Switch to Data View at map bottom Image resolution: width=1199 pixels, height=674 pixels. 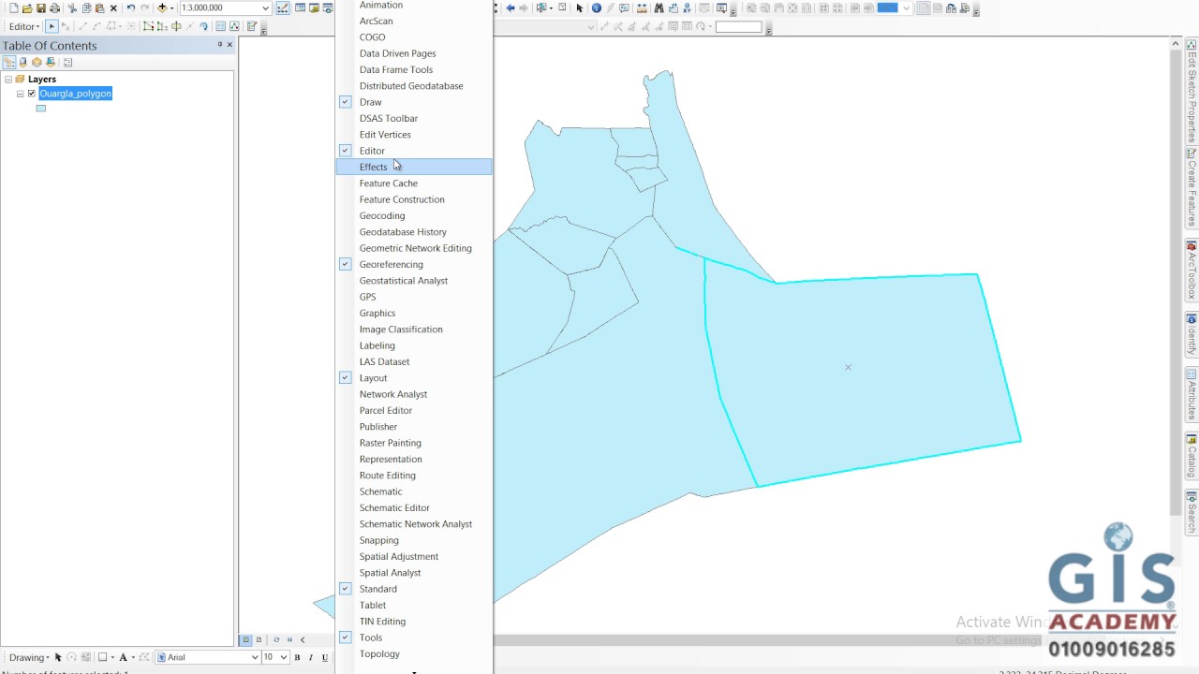[246, 640]
